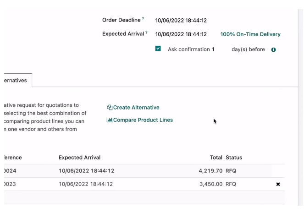Sort by the Total column header
Screen dimensions: 304x213
click(216, 158)
